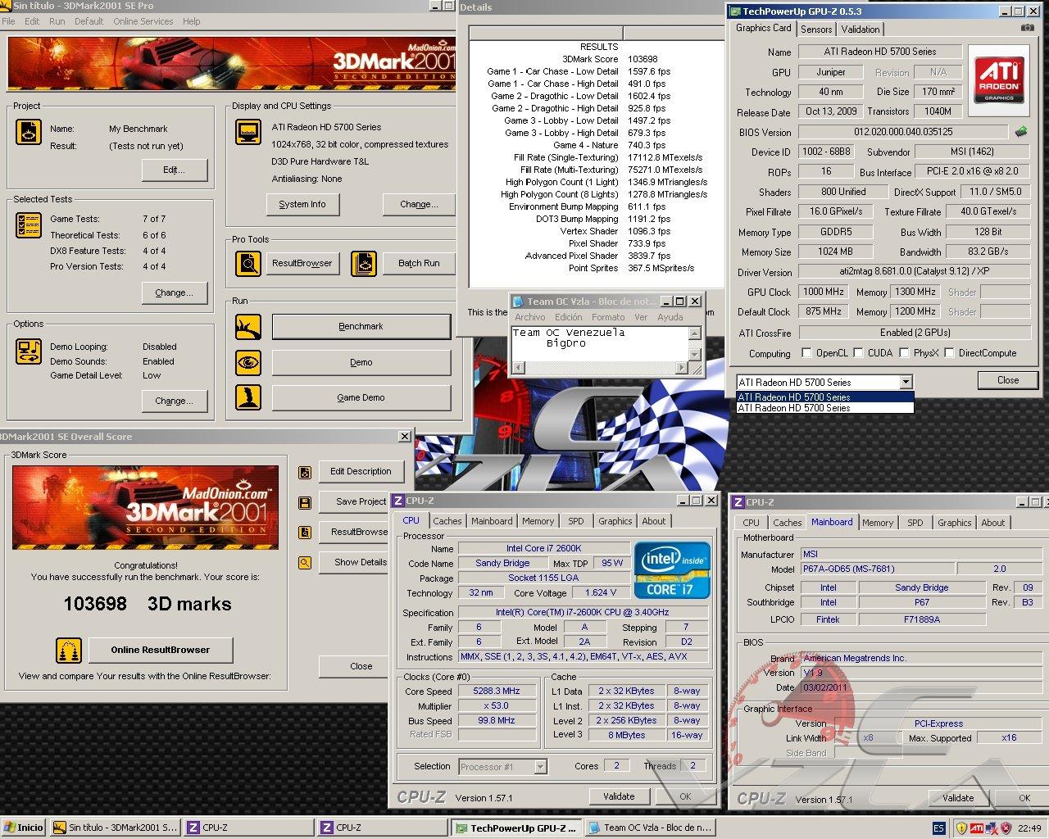The image size is (1049, 839).
Task: Click the Core Speed value field in CPU-Z
Action: point(497,692)
